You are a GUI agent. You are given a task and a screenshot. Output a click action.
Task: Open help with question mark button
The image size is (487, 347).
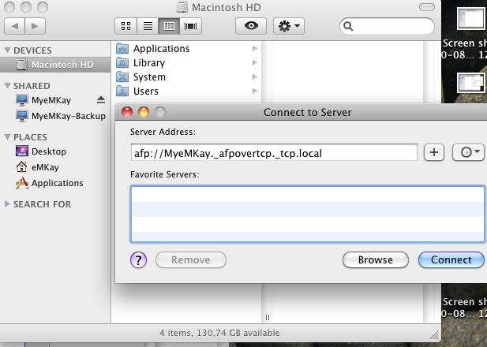pyautogui.click(x=138, y=259)
